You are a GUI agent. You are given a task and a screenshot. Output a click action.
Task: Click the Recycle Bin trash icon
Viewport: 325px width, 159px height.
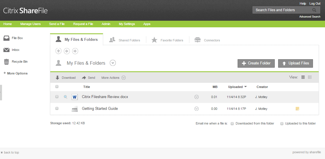6,62
